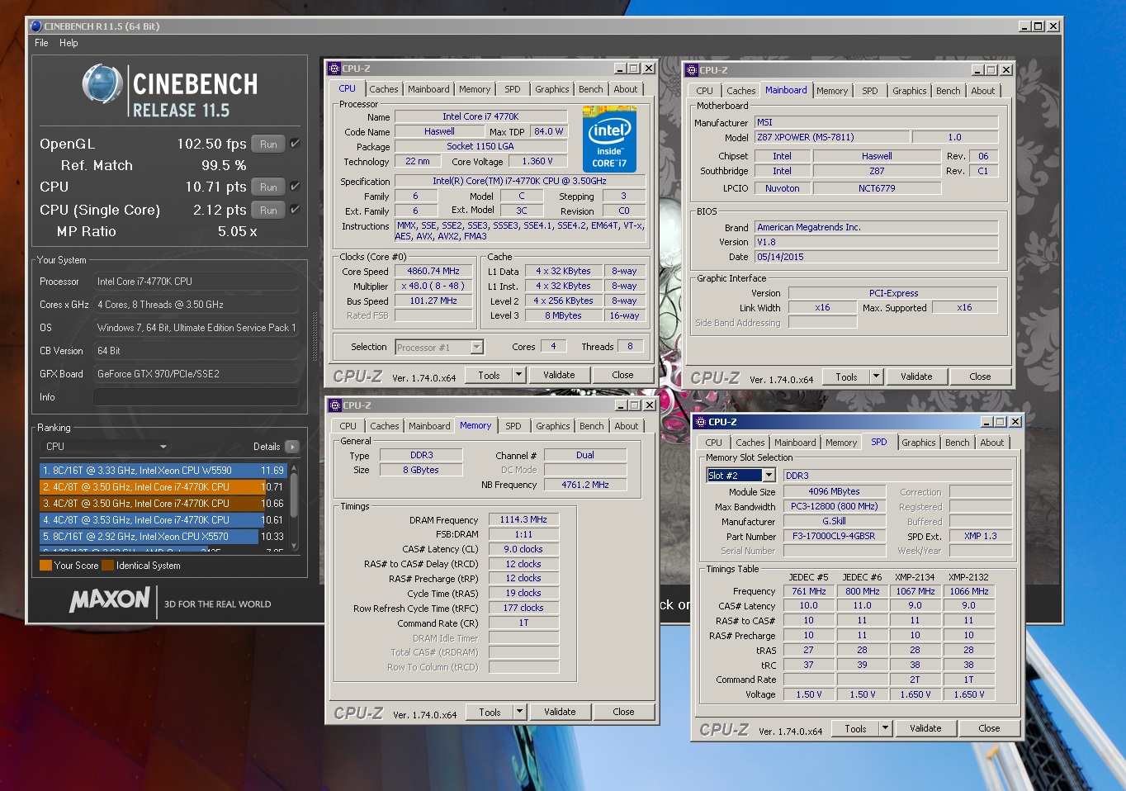Open About tab in CPU window
The image size is (1126, 791).
click(626, 89)
